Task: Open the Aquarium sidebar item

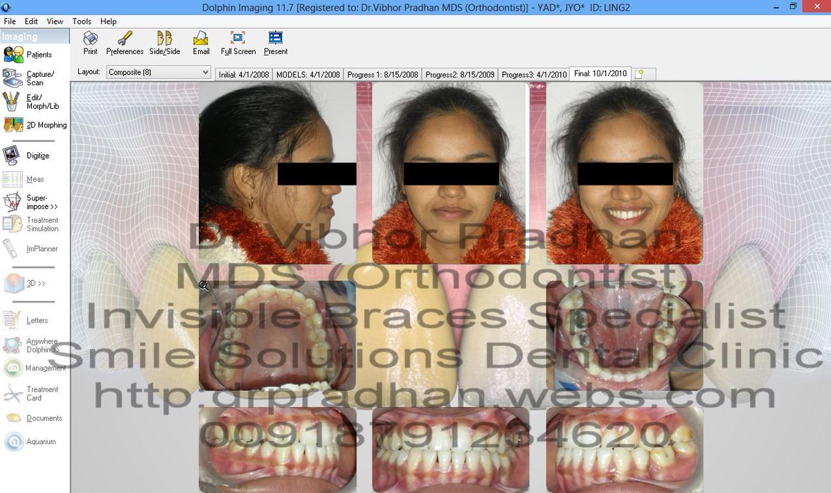Action: (x=30, y=442)
